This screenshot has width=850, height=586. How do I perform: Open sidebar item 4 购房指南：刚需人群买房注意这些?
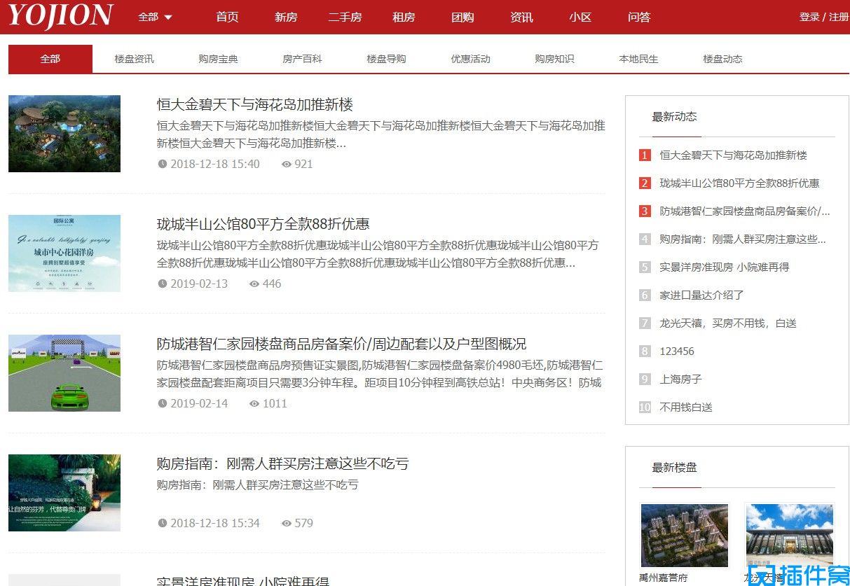(743, 239)
